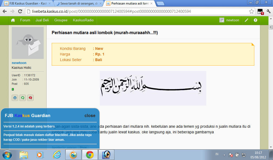Click the Arabic calligraphy image
This screenshot has height=160, width=273.
pos(153,88)
